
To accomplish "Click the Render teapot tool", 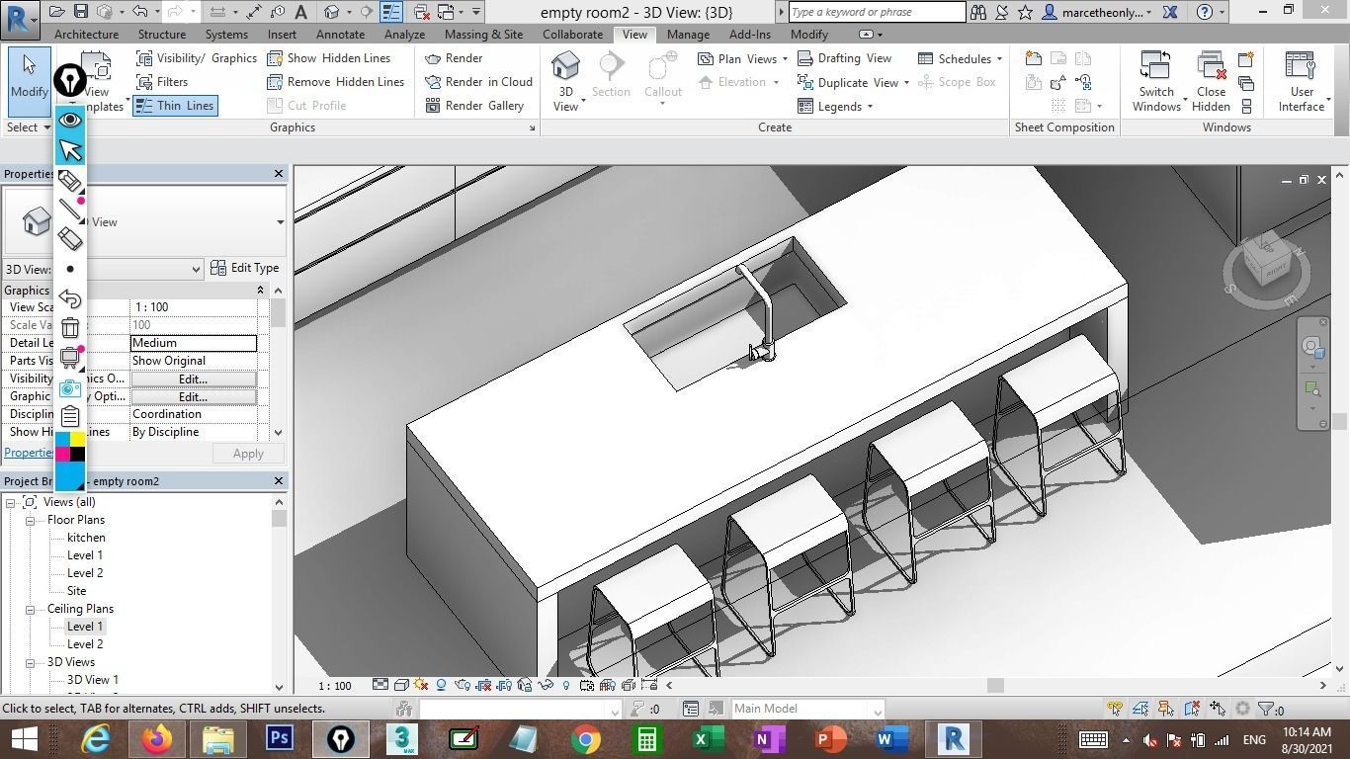I will (x=454, y=58).
